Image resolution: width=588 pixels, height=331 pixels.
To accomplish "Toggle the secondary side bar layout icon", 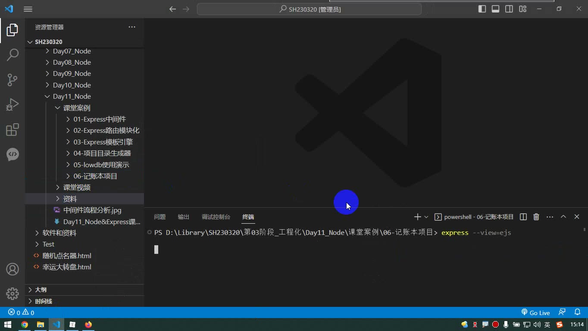I will pyautogui.click(x=509, y=9).
